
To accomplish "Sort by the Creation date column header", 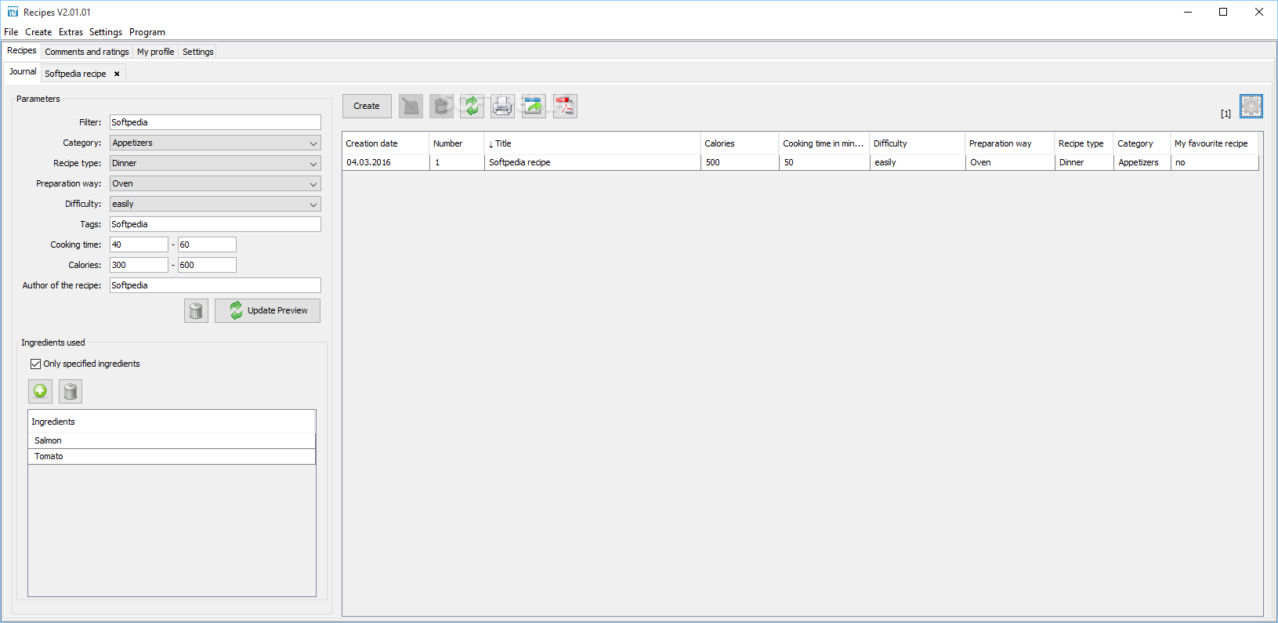I will [x=386, y=143].
